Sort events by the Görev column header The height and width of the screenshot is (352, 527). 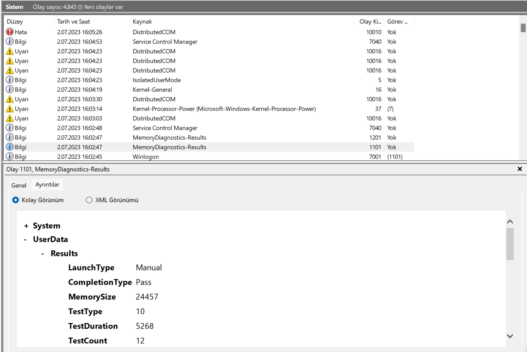click(x=398, y=22)
